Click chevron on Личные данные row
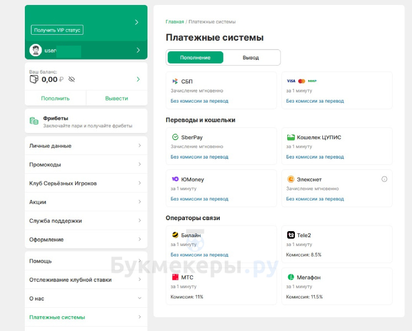The image size is (412, 331). point(140,146)
